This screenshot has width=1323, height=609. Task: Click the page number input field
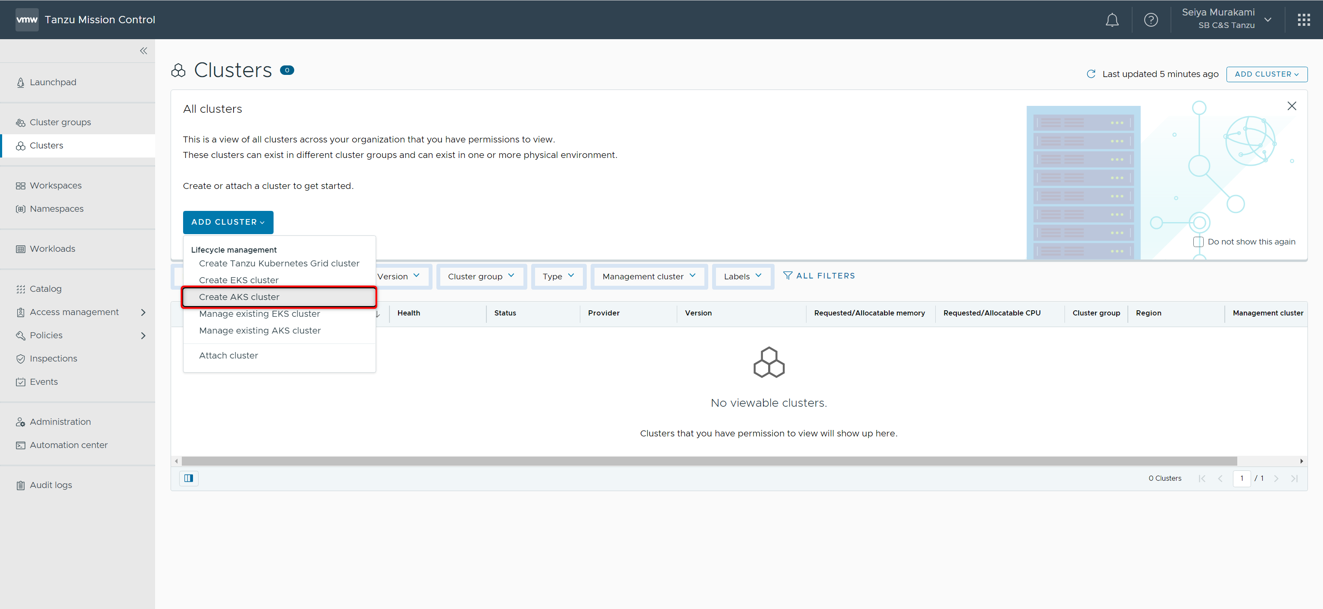1241,478
